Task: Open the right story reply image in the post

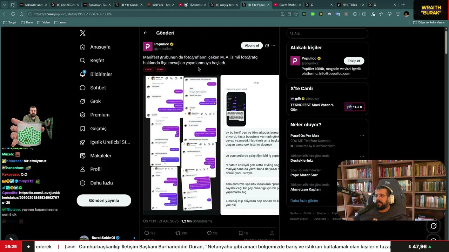Action: 250,145
